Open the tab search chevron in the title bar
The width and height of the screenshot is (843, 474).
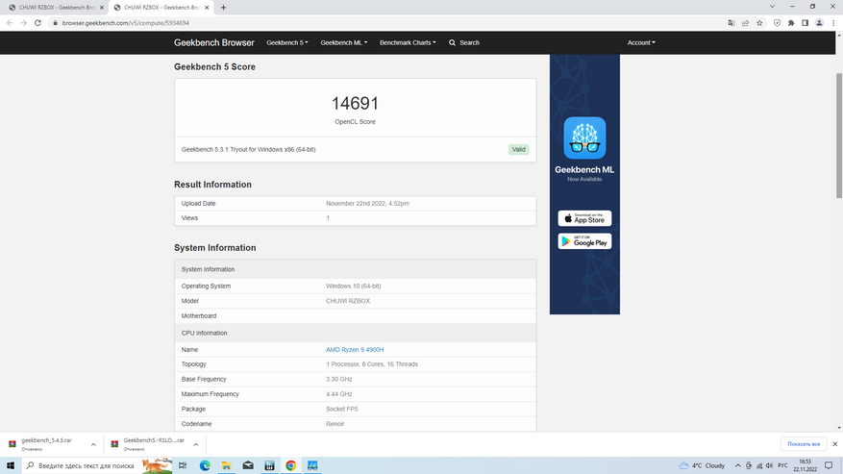pos(772,7)
